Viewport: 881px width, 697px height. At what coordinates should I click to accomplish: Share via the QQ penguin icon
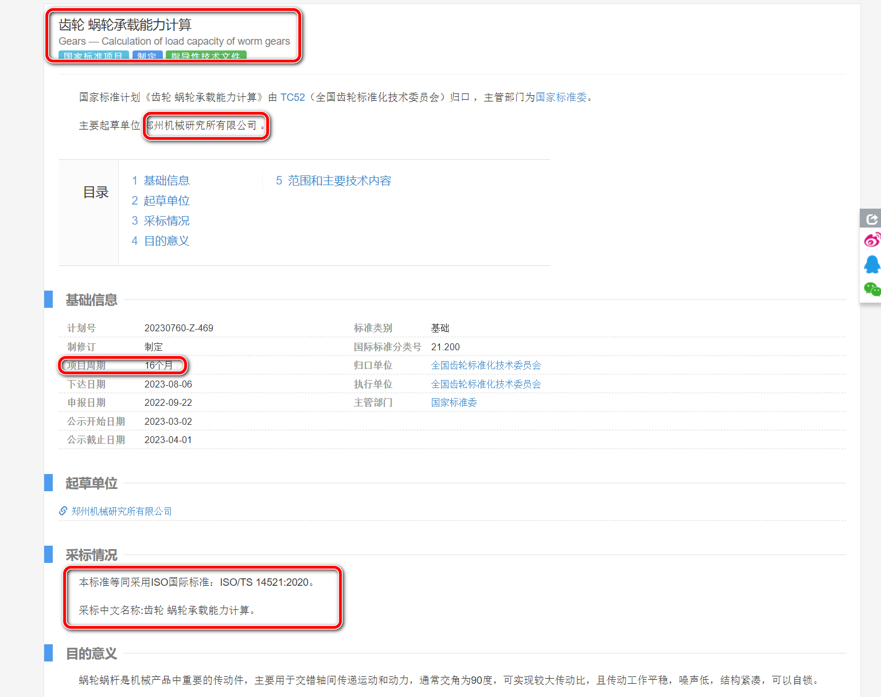coord(871,264)
